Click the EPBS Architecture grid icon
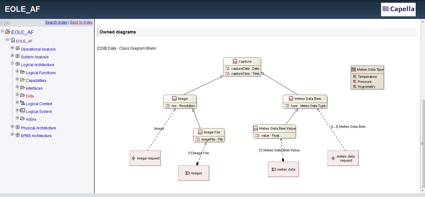This screenshot has height=197, width=425. click(x=17, y=135)
